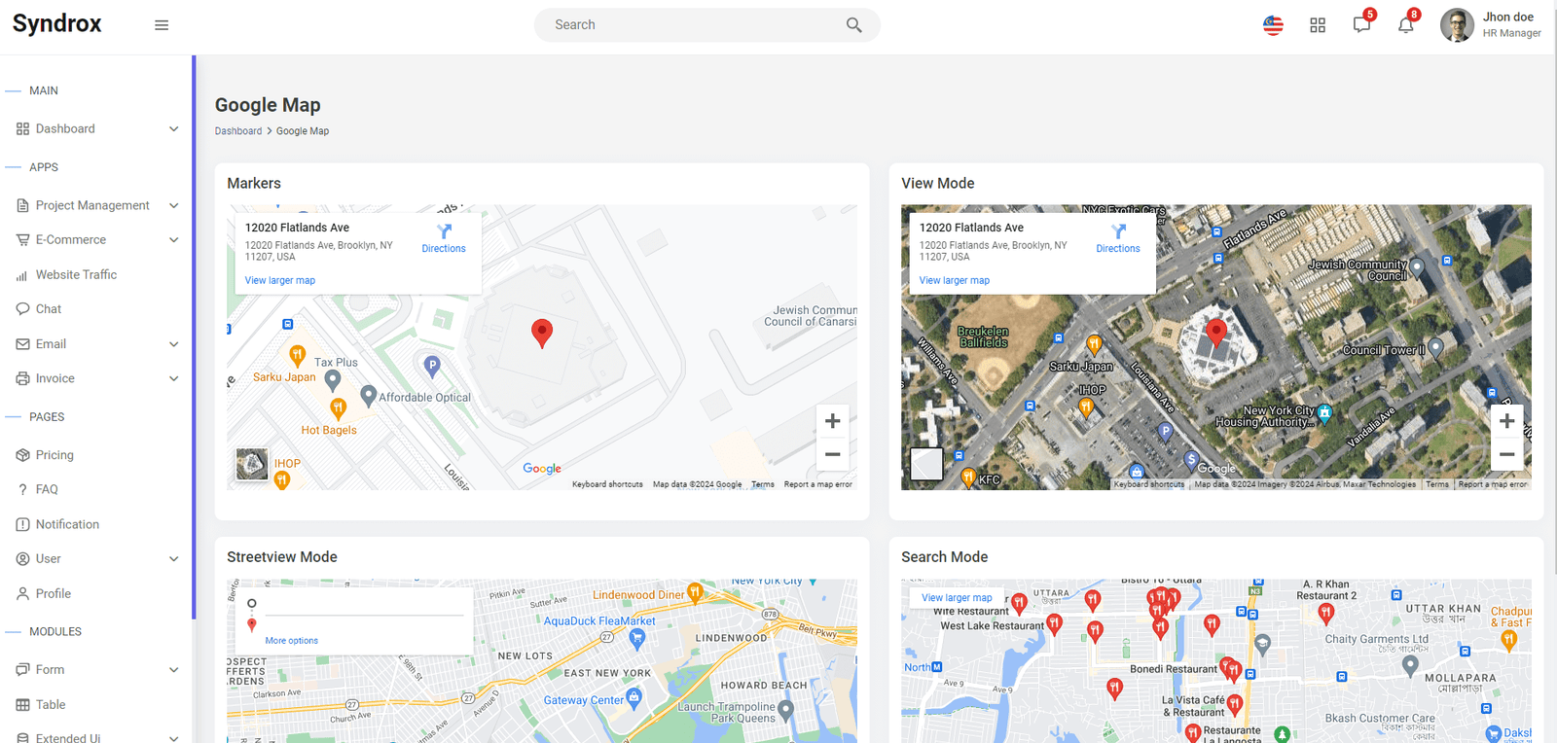Expand the Project Management submenu chevron

174,205
